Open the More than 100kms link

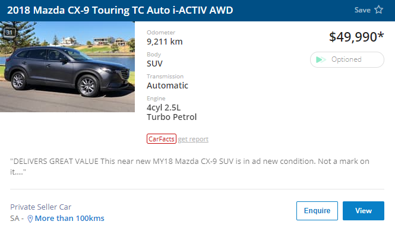69,219
